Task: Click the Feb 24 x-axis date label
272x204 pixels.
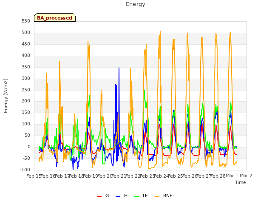Action: pos(161,176)
